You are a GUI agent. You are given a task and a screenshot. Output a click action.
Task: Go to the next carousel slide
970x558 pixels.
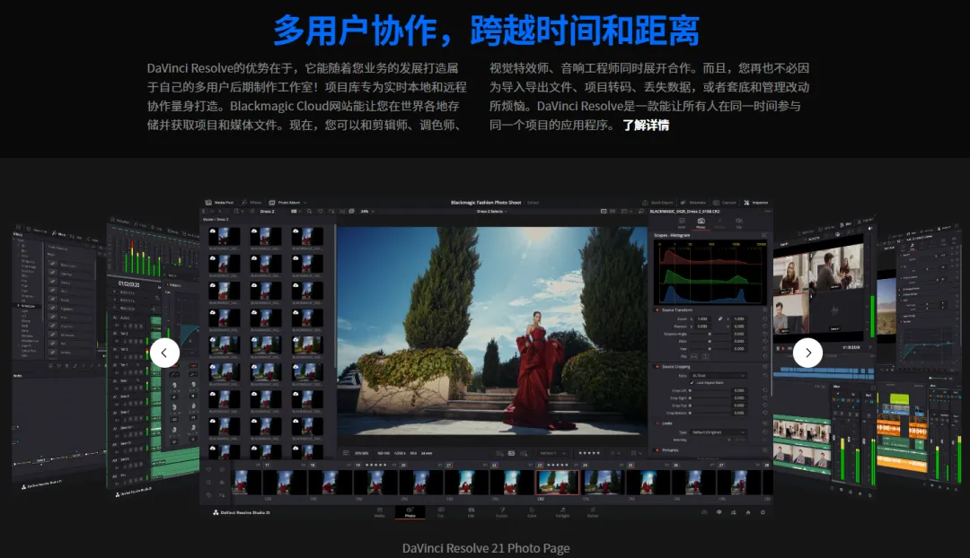(x=808, y=353)
